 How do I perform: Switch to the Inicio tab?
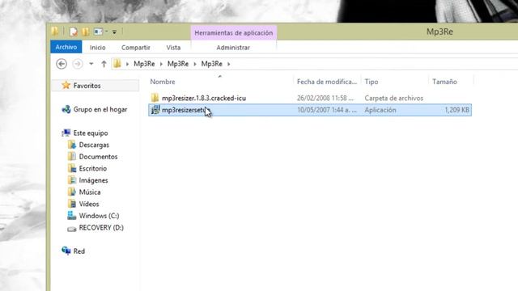click(x=97, y=48)
